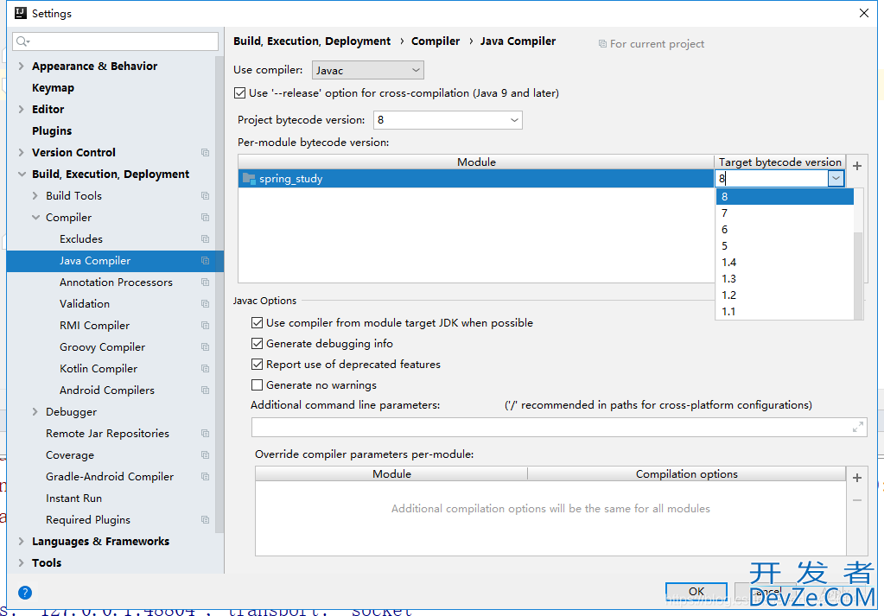The height and width of the screenshot is (616, 884).
Task: Remove per-module compilation options override
Action: tap(857, 500)
